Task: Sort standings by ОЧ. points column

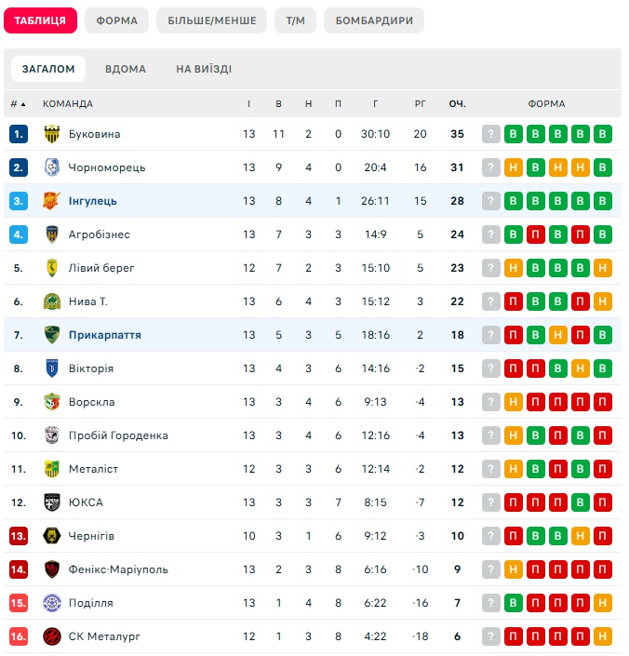Action: [457, 104]
